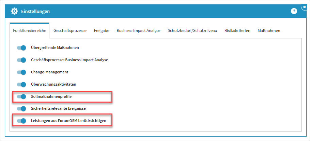Disable Sicherheitsrelevante Ereignisse toggle
Image resolution: width=310 pixels, height=141 pixels.
[21, 109]
